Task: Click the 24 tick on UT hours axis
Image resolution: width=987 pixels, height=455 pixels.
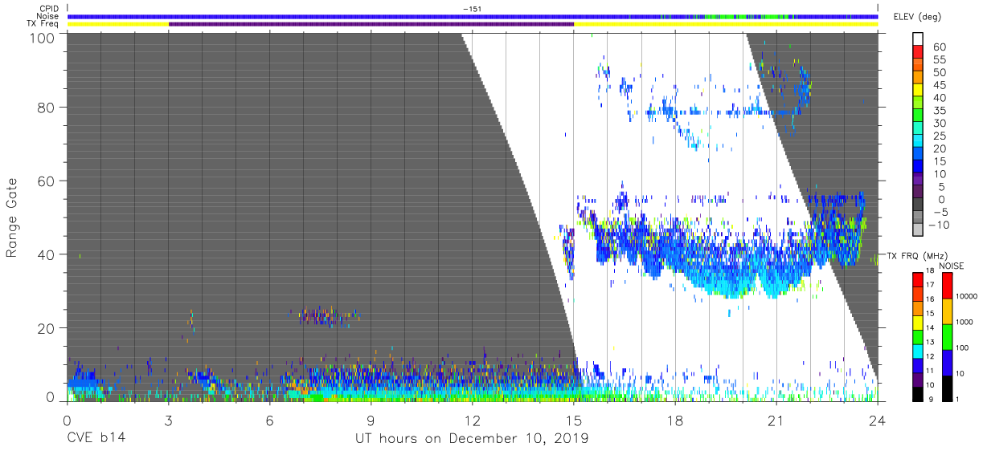Action: pyautogui.click(x=877, y=420)
